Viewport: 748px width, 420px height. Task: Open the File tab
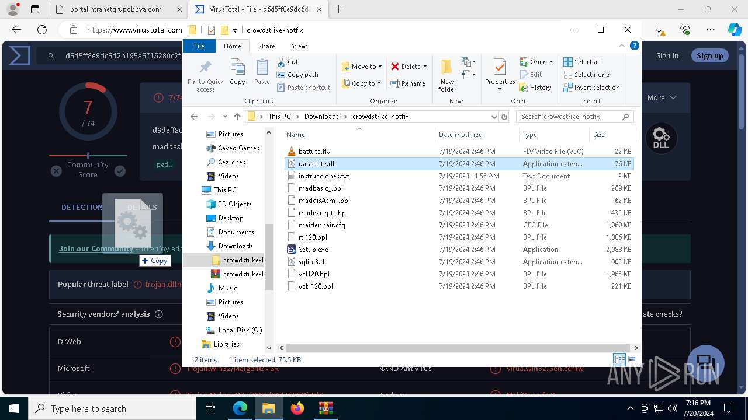point(199,46)
